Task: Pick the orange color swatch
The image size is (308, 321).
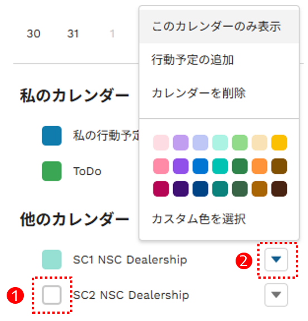Action: point(260,166)
